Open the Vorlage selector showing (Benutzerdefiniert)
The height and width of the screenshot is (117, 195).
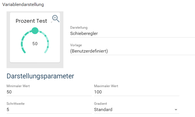tap(132, 51)
